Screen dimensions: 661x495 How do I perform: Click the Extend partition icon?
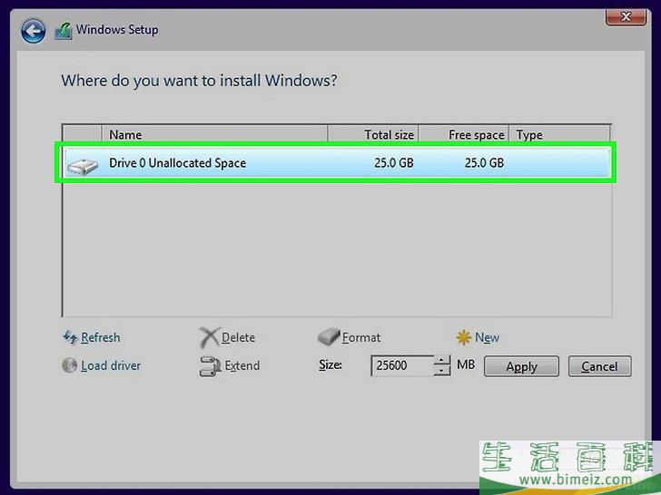tap(210, 366)
